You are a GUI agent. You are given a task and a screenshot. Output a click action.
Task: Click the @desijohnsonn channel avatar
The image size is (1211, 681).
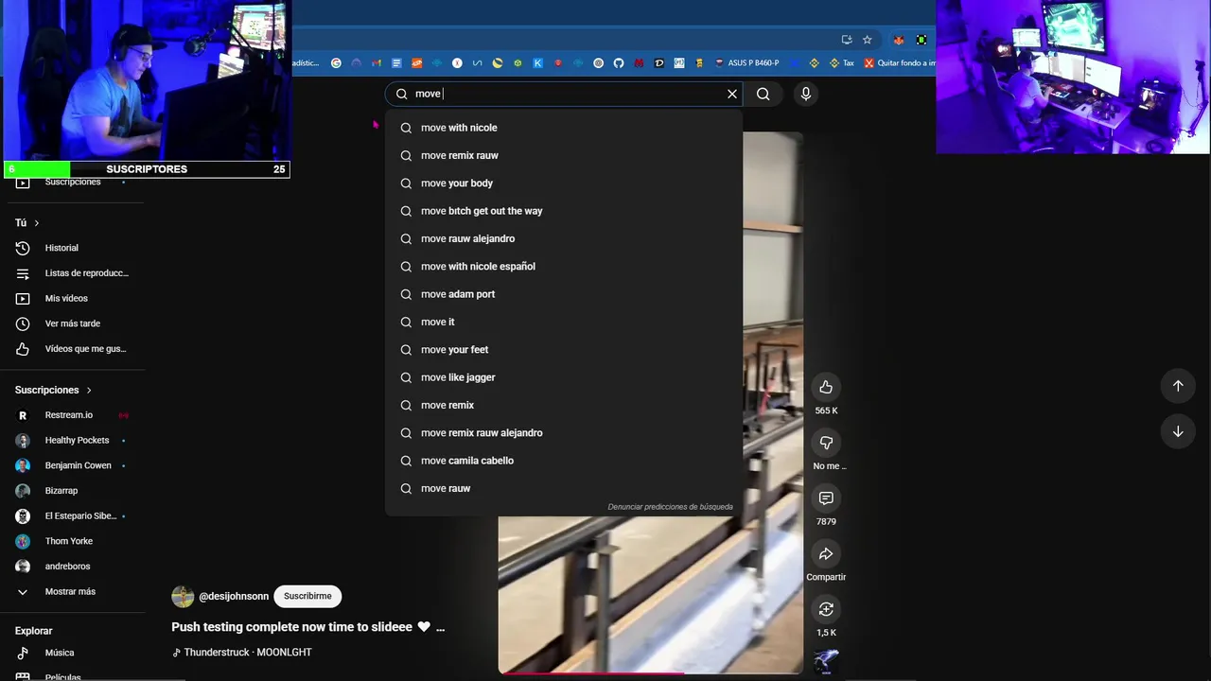(x=183, y=597)
